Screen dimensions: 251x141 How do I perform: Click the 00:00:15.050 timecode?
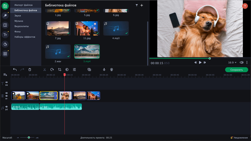(x=160, y=63)
